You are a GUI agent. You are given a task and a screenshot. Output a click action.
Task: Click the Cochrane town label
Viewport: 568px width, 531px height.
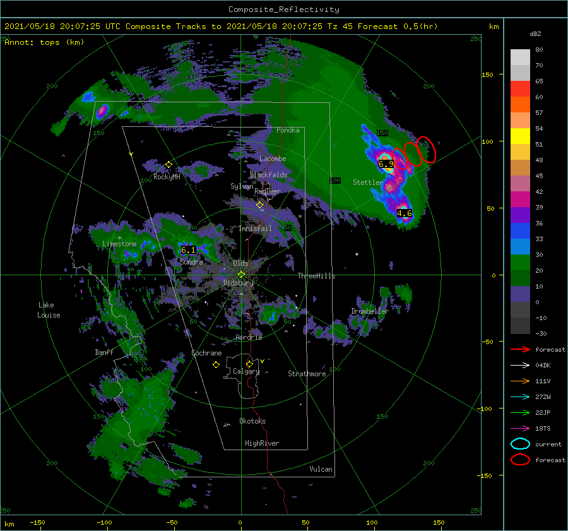pos(206,353)
